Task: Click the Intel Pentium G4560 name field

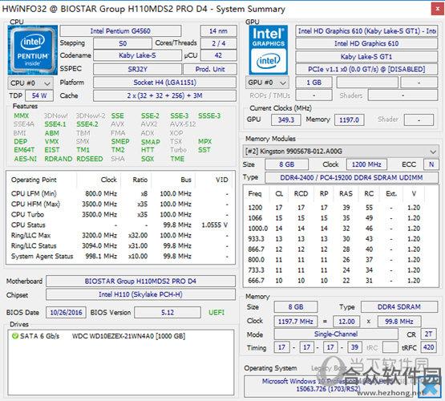Action: point(120,31)
